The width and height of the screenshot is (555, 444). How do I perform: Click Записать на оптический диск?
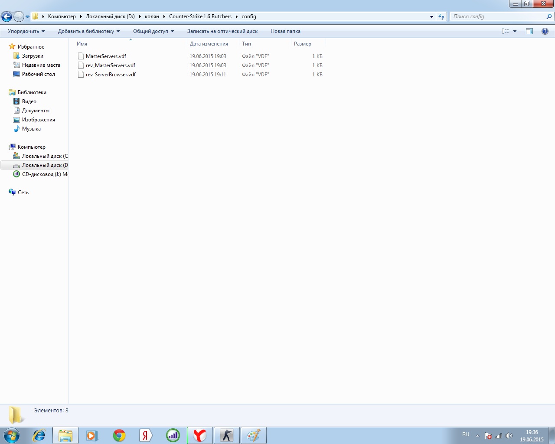pos(222,31)
